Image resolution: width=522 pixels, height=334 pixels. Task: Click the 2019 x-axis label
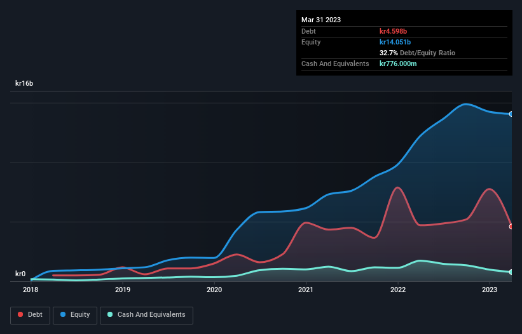(123, 290)
